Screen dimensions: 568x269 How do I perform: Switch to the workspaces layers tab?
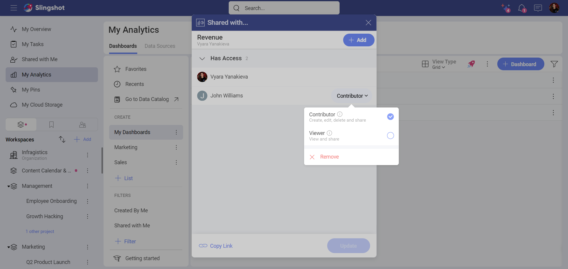point(21,125)
